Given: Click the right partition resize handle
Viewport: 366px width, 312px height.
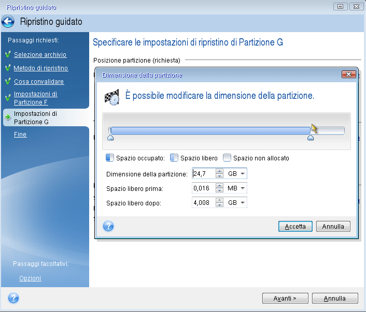Looking at the screenshot, I should tap(311, 138).
